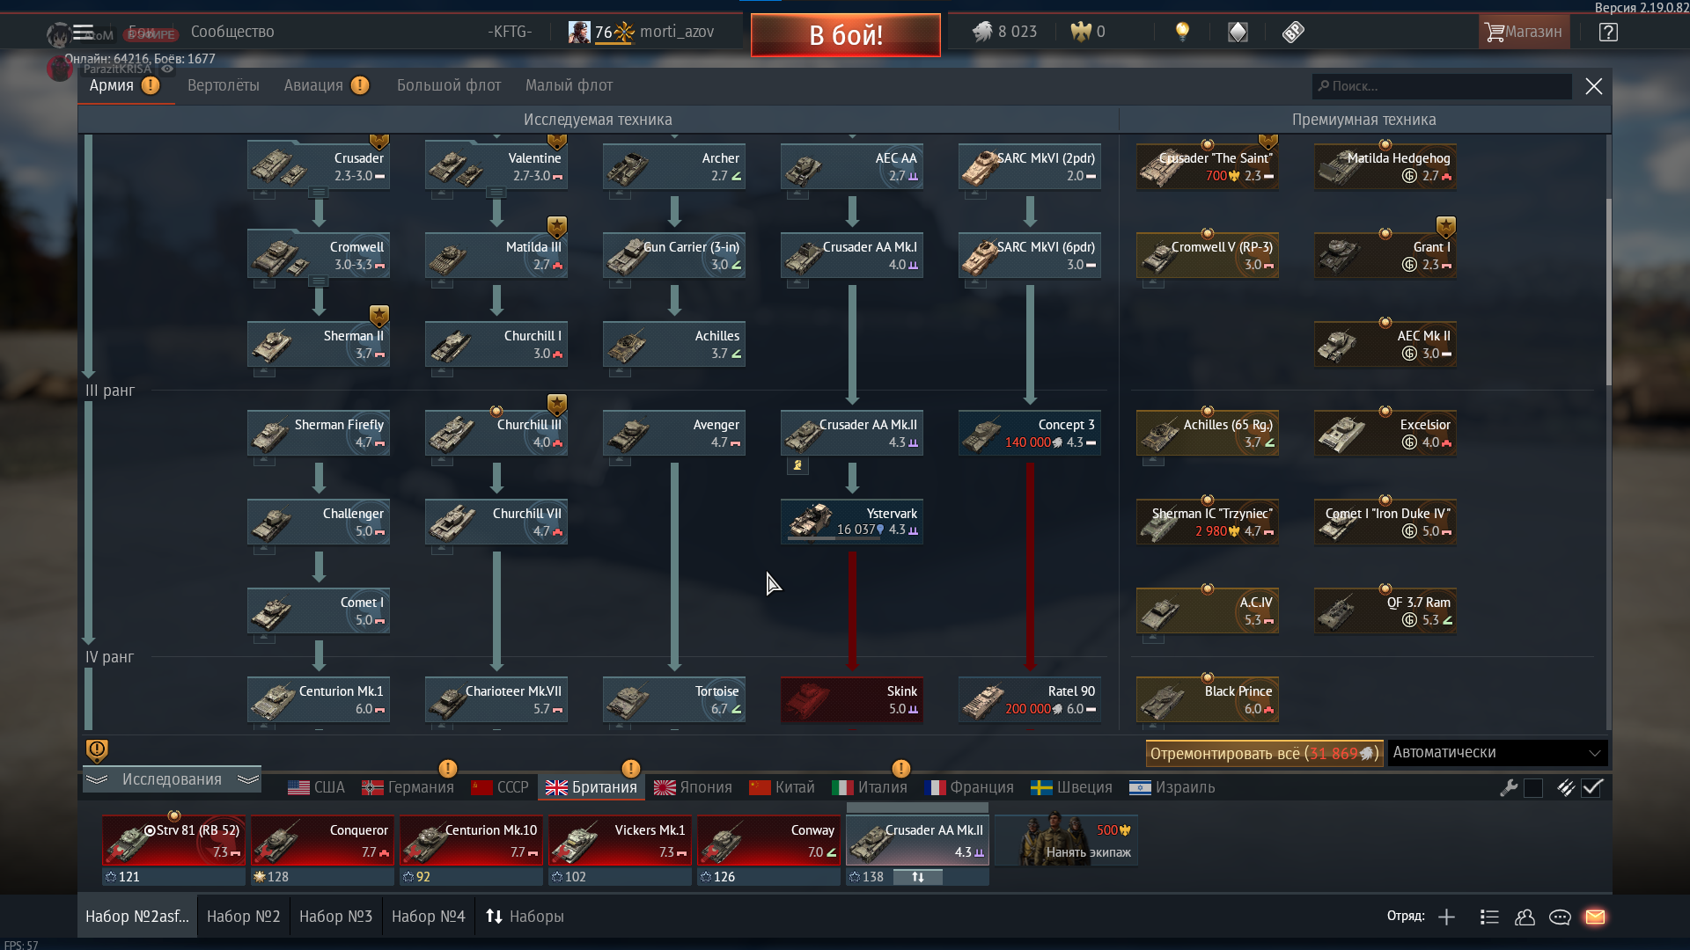
Task: Open morti_azov player profile
Action: (x=676, y=32)
